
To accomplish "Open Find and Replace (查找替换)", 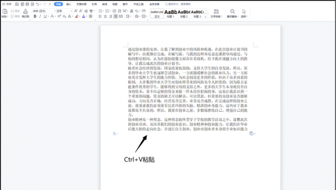I will coord(233,13).
